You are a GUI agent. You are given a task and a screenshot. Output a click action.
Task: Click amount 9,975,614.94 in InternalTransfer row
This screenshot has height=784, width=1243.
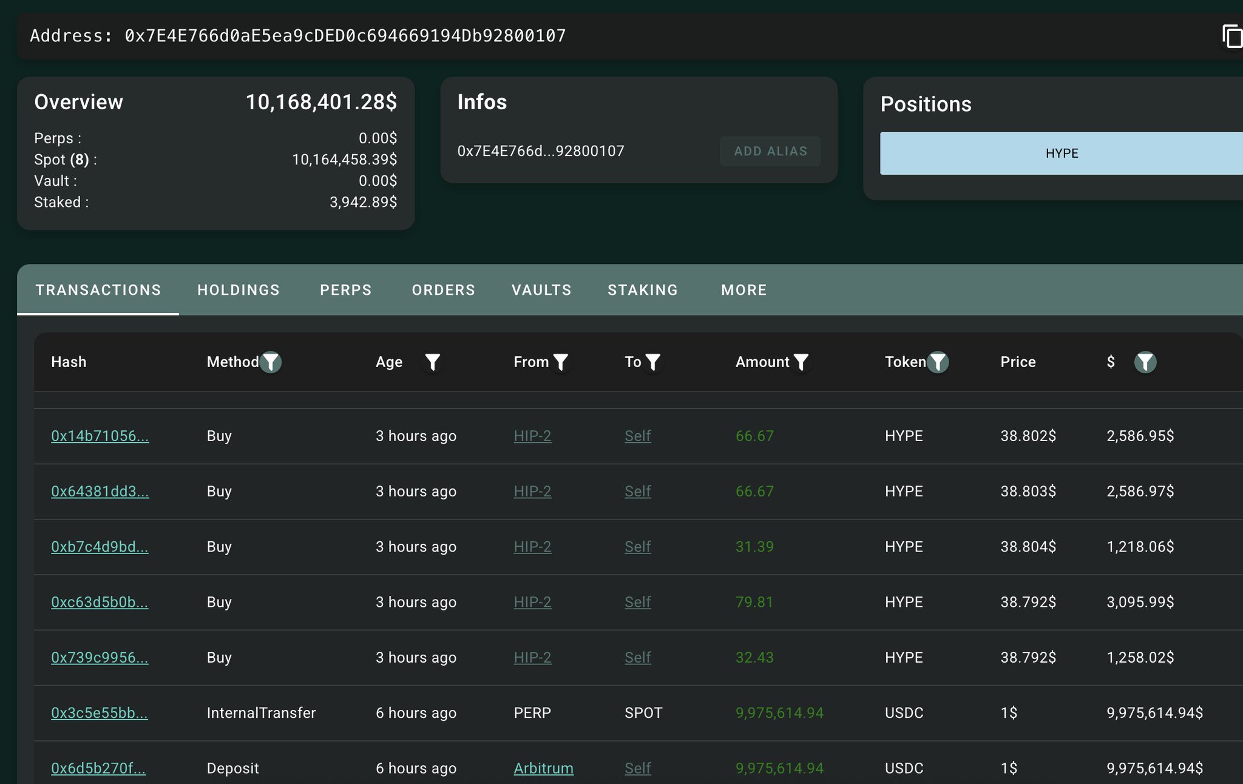tap(779, 713)
